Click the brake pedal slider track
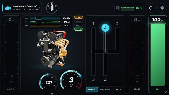The height and width of the screenshot is (95, 169). pos(137,55)
